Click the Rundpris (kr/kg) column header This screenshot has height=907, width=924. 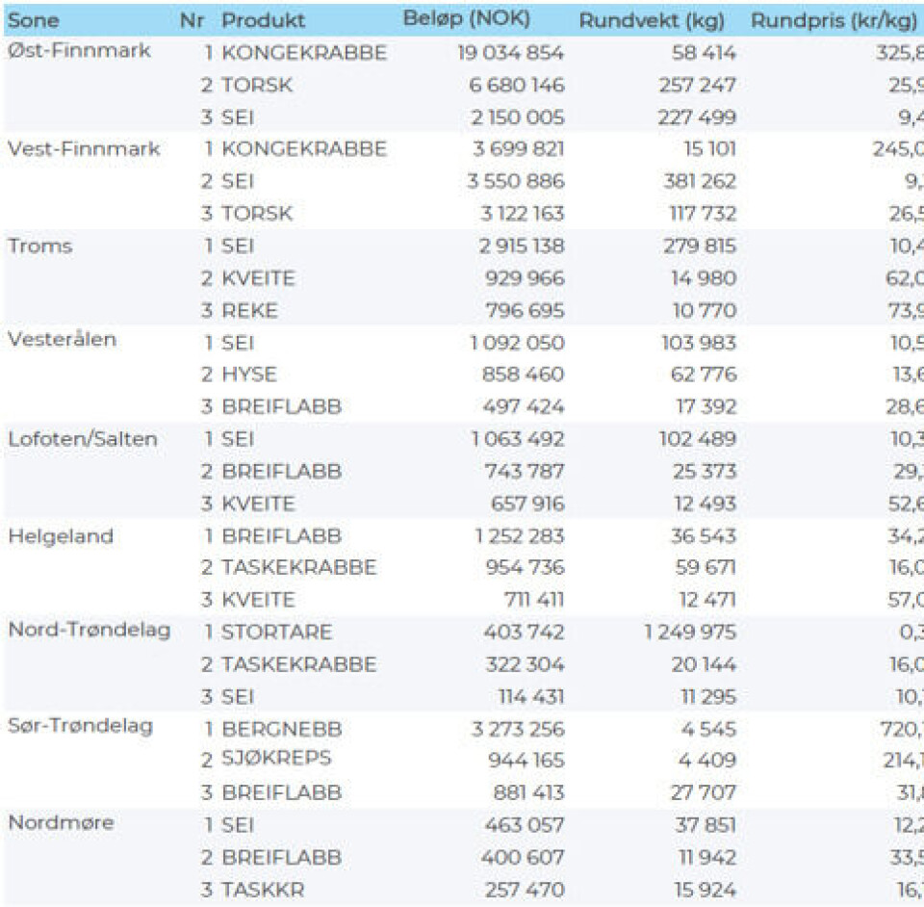834,20
